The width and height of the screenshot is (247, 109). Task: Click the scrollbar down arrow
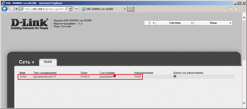244,103
